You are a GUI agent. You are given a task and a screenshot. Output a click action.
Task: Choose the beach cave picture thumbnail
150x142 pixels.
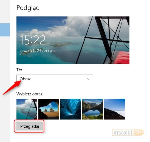[x=49, y=109]
